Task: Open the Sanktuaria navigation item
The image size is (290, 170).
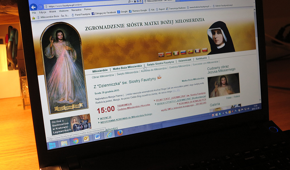Action: tap(201, 58)
